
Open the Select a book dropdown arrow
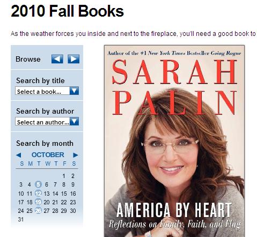(74, 91)
